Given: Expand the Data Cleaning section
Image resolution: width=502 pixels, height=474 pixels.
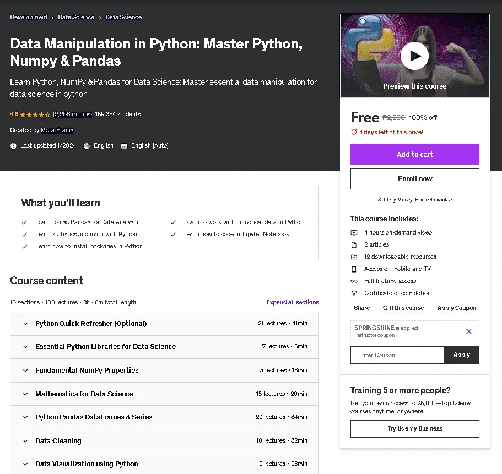Looking at the screenshot, I should coord(164,441).
